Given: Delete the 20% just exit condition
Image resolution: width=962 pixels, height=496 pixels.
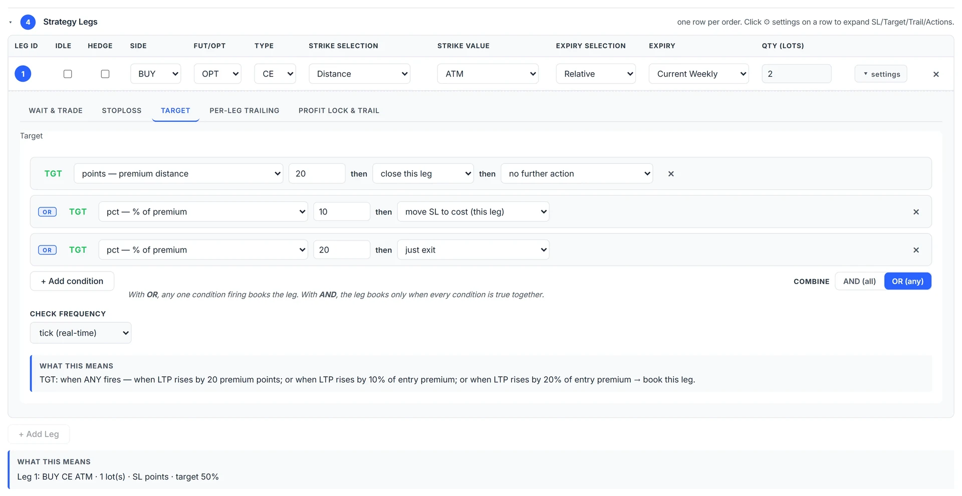Looking at the screenshot, I should coord(916,250).
